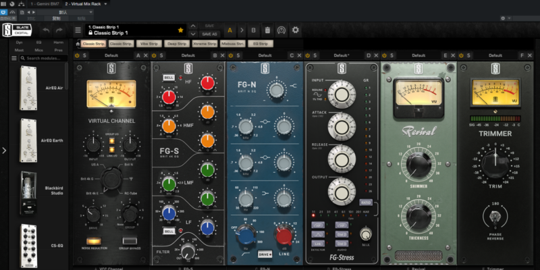Toggle the favorite star on Classic Strip 1

pos(180,30)
